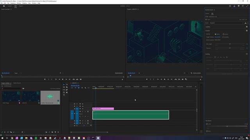Collapse the Duration section

[x=208, y=31]
